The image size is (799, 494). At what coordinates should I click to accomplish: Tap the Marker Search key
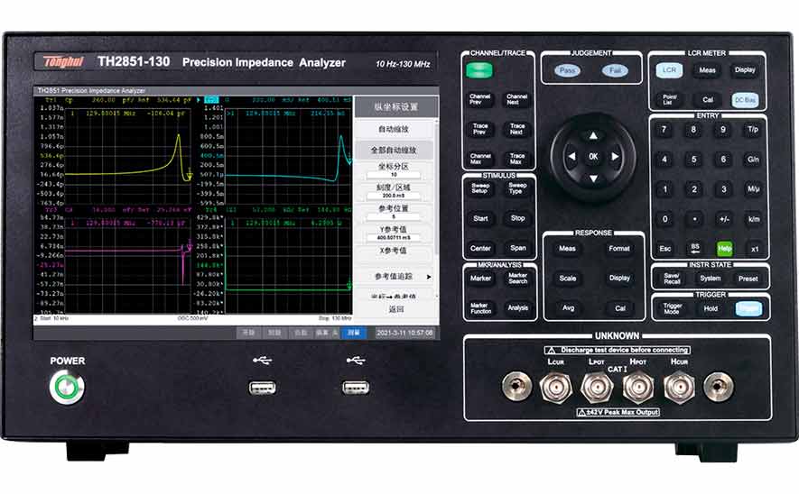pos(517,279)
